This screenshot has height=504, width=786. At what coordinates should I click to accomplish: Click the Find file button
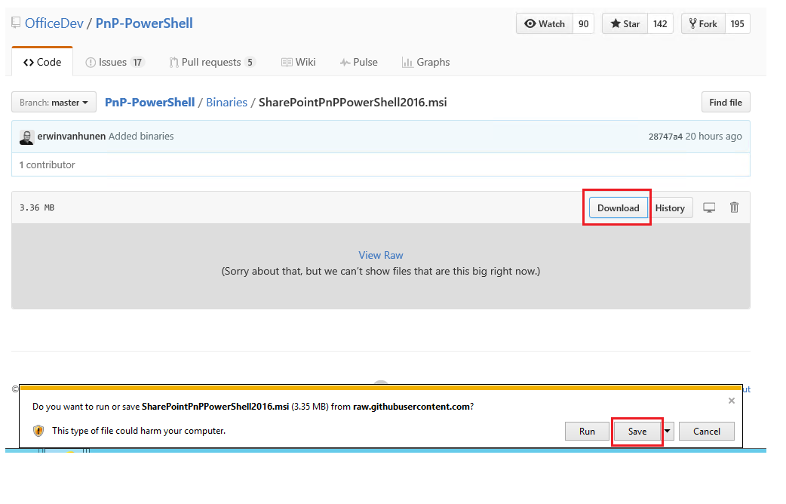click(x=726, y=103)
